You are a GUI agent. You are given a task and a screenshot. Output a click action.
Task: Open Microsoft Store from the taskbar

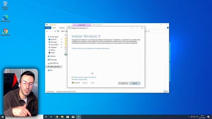[68, 117]
